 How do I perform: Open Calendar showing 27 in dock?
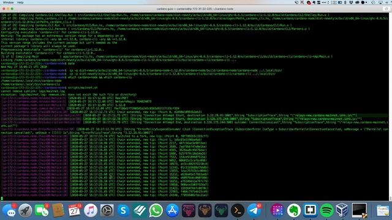pyautogui.click(x=74, y=210)
